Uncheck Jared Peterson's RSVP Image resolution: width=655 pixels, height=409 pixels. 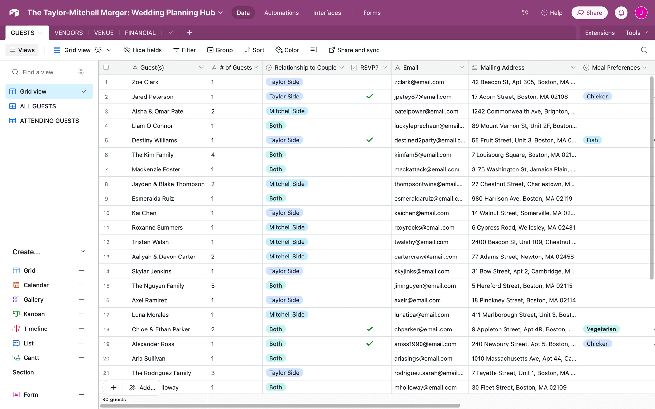click(369, 97)
